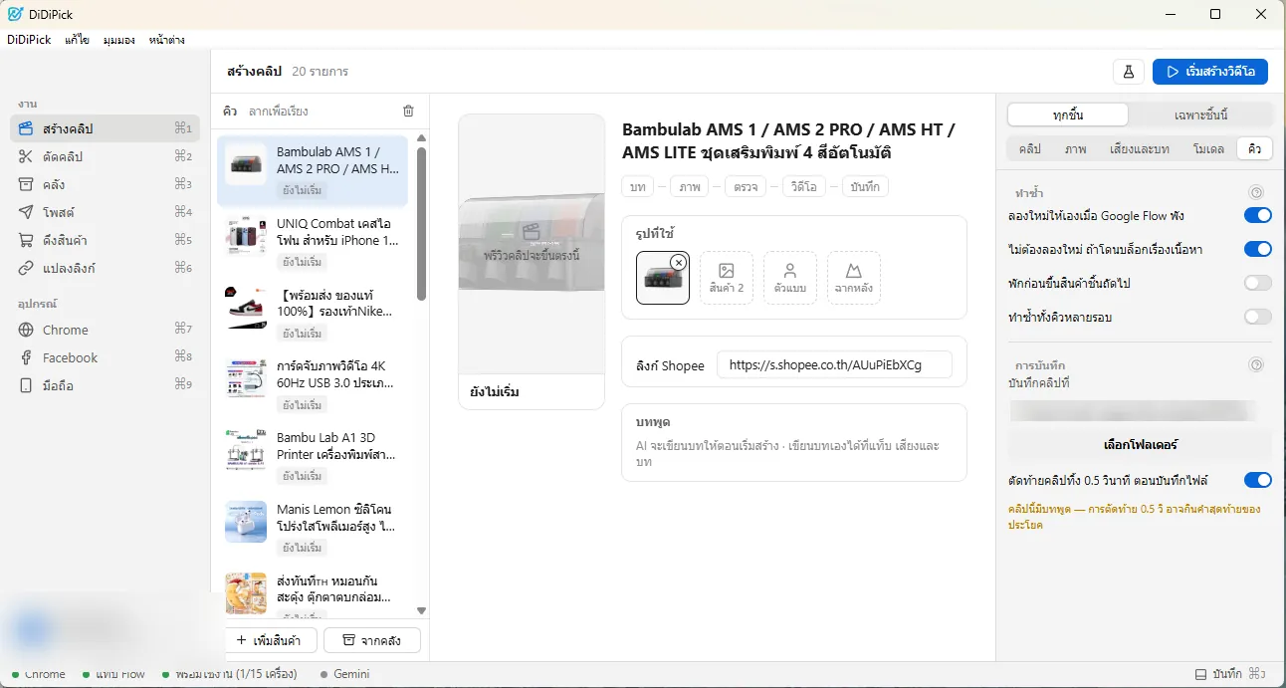Viewport: 1286px width, 688px height.
Task: Remove the selected product image with the X
Action: tap(678, 262)
